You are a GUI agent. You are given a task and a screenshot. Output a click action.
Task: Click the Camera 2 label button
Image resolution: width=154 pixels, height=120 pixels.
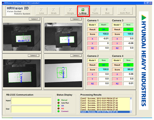pyautogui.click(x=34, y=56)
